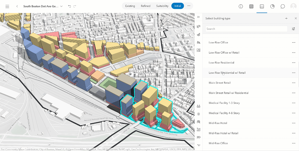Expand the South Boston plan name dropdown
Screen dimensions: 299x151
pos(61,6)
